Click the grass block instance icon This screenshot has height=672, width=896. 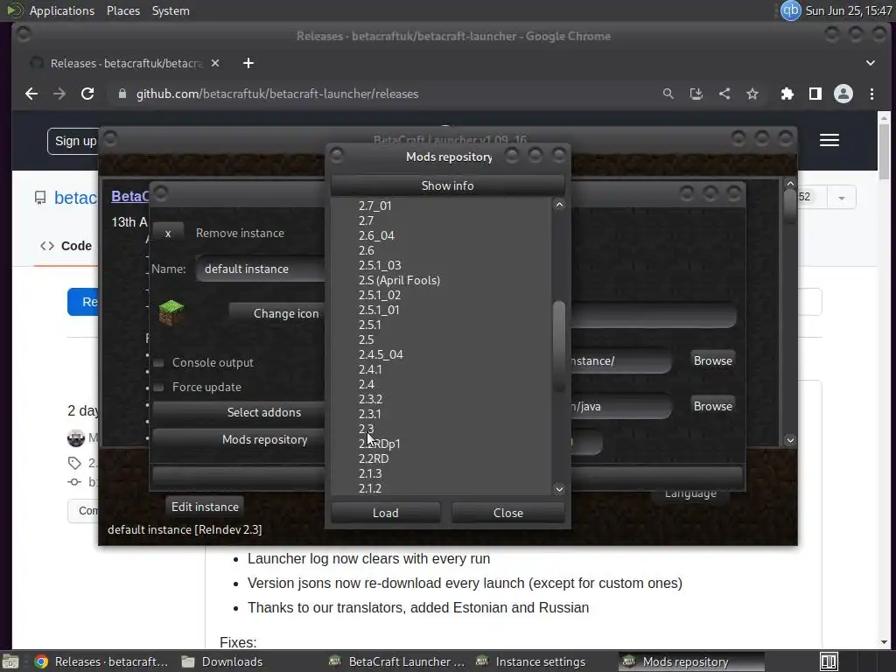coord(171,312)
